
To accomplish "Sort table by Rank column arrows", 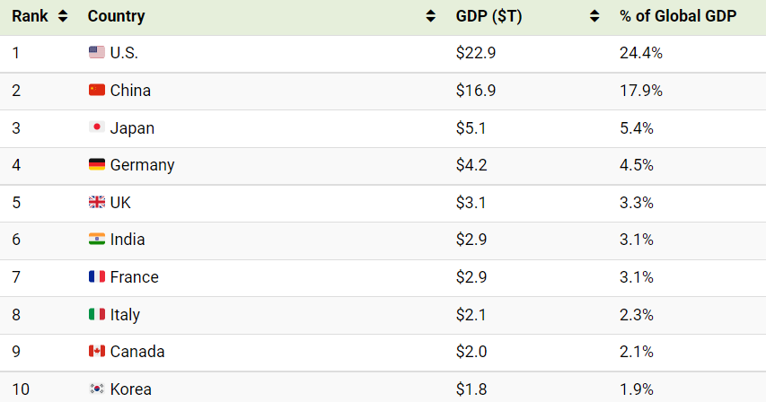I will pos(63,16).
